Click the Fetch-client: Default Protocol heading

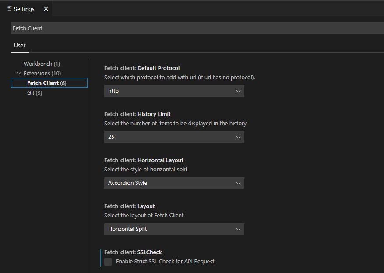click(x=142, y=68)
